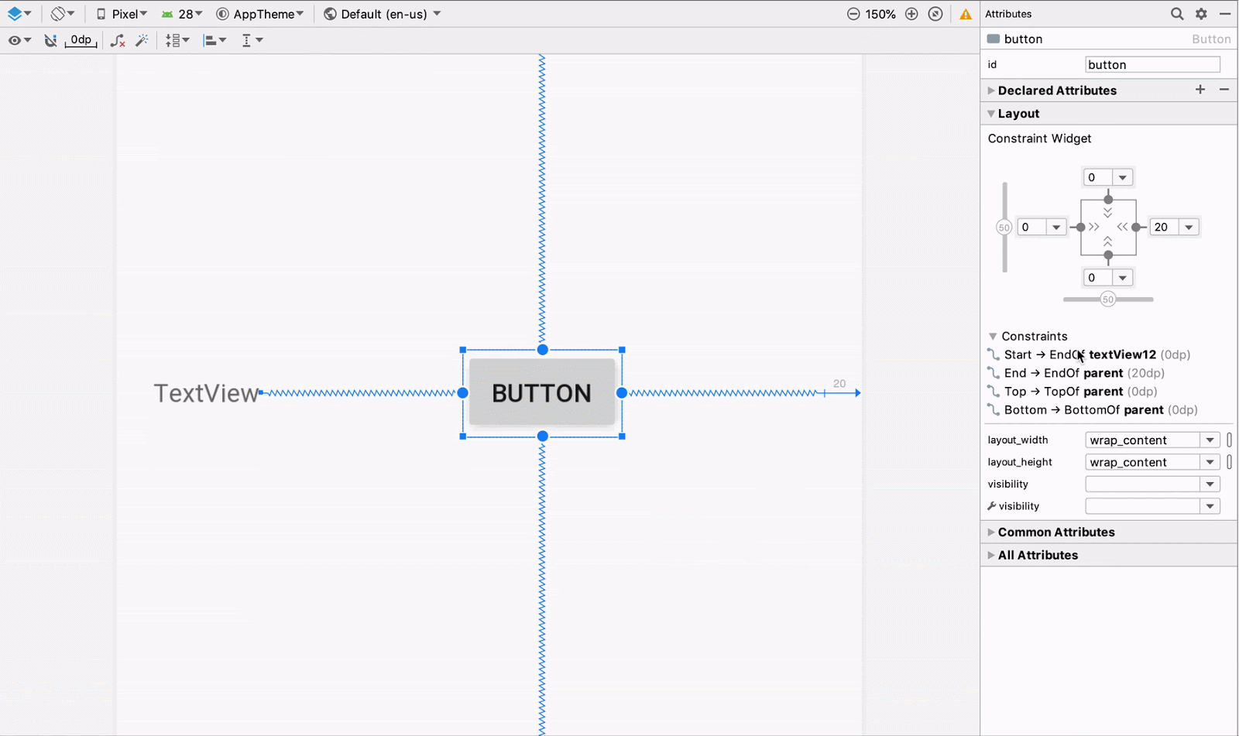Open the pack options toolbar dropdown
Viewport: 1239px width, 736px height.
(x=177, y=40)
